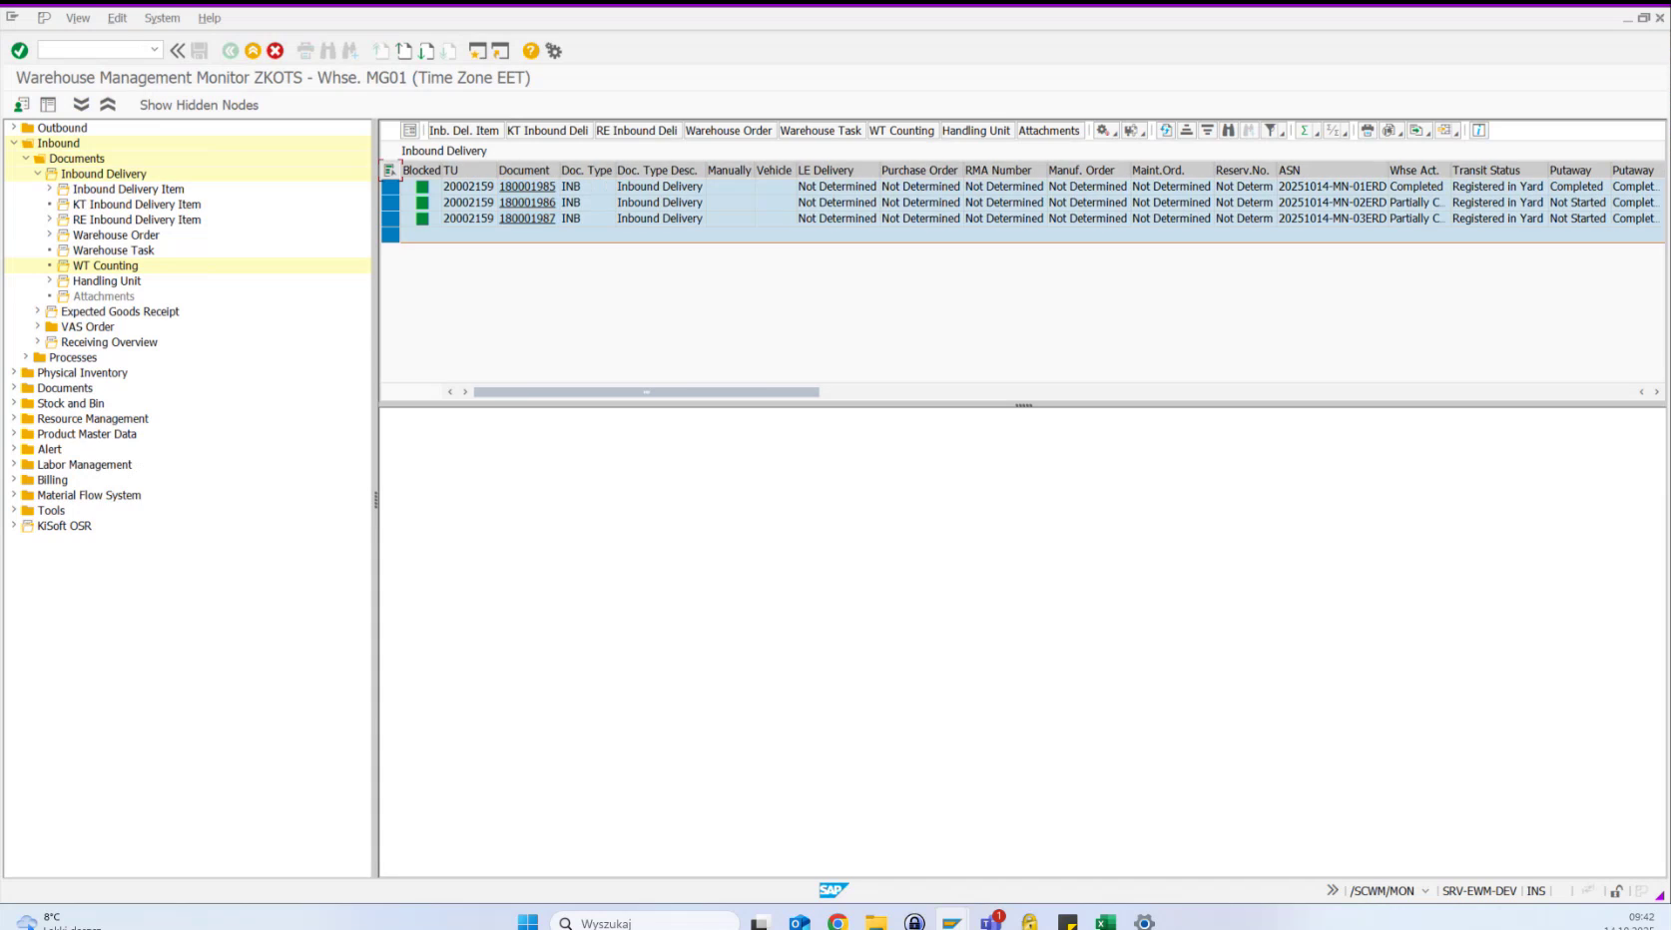Click the layout settings gear in the grid toolbar
Image resolution: width=1671 pixels, height=930 pixels.
pos(1100,131)
